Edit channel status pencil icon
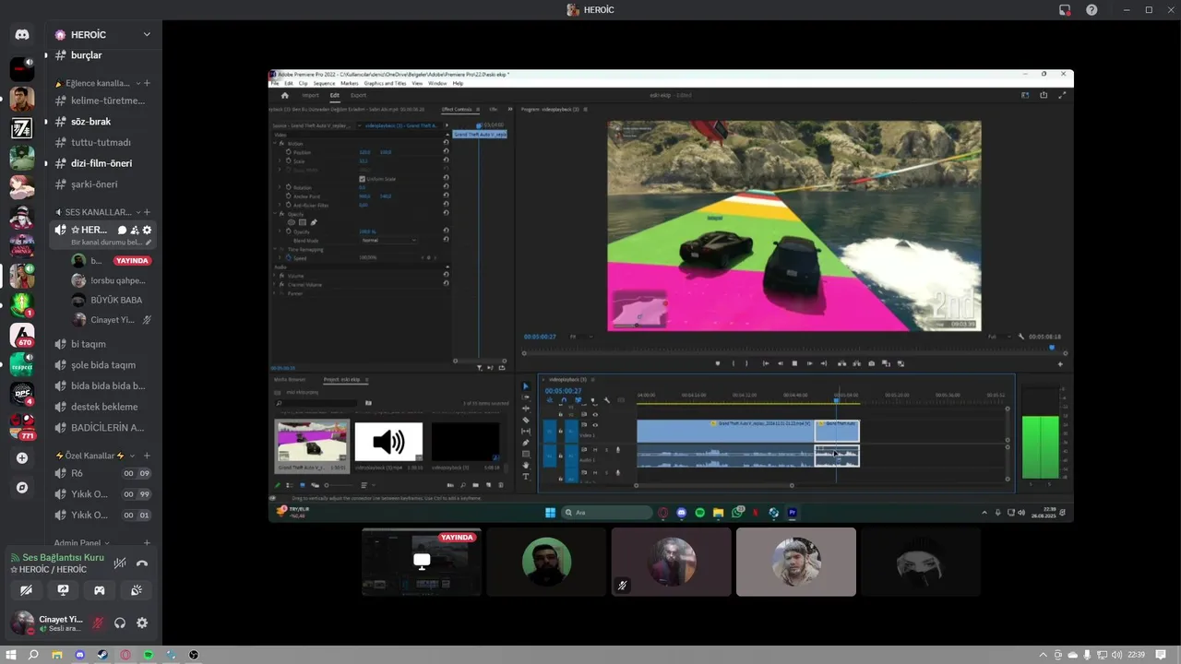 pos(148,243)
